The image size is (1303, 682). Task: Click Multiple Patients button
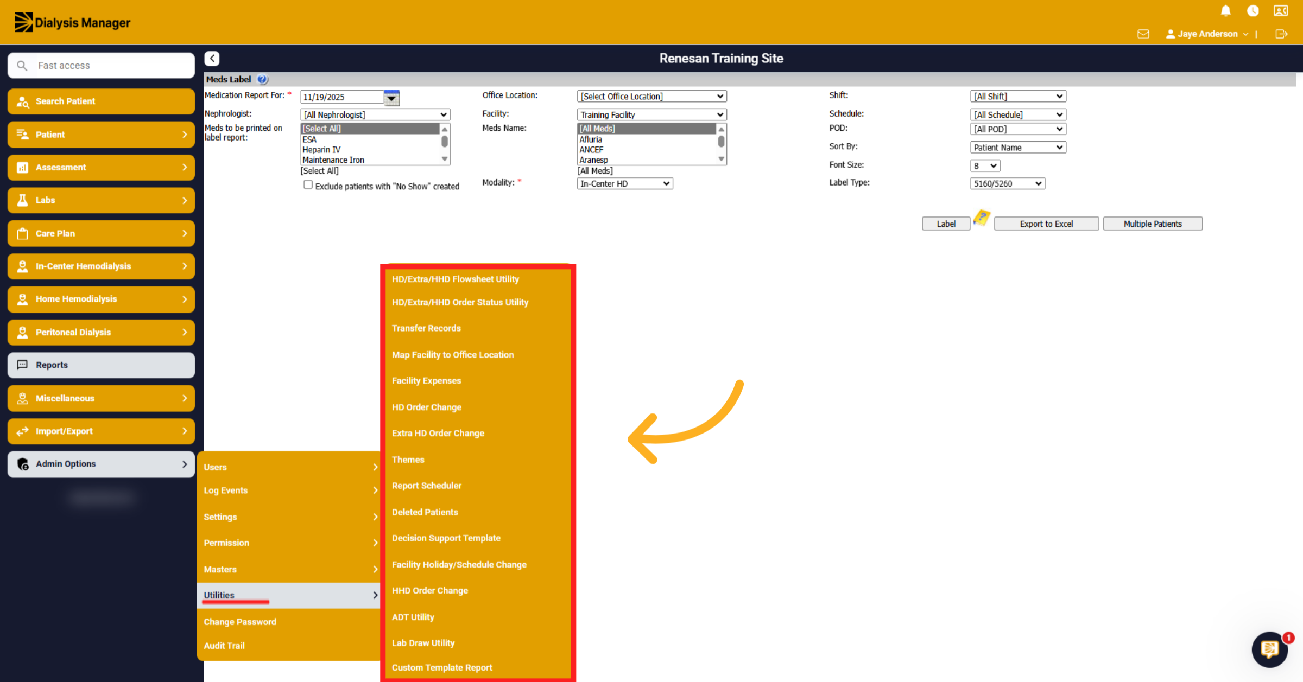[1153, 224]
